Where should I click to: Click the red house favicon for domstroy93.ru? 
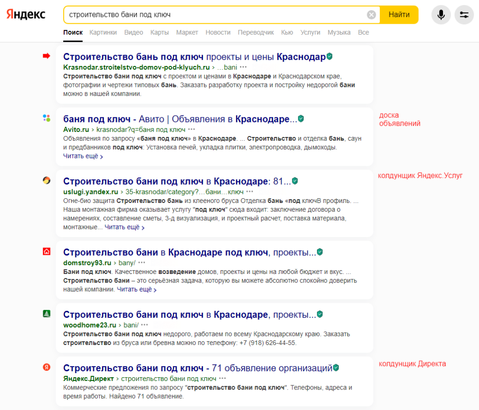click(46, 252)
